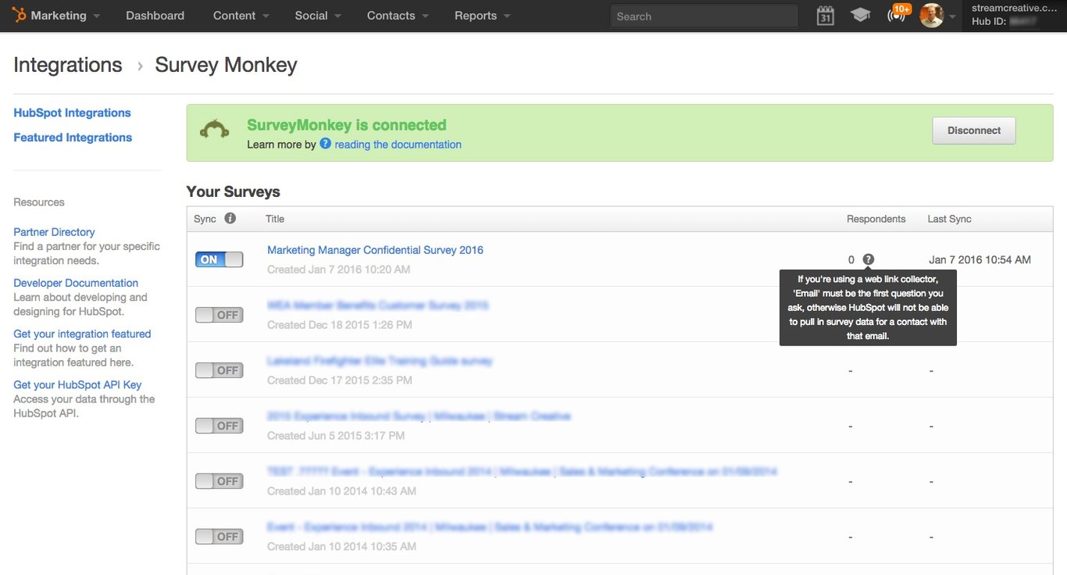1067x575 pixels.
Task: Click the SurveyMonkey monkey icon
Action: tap(213, 130)
